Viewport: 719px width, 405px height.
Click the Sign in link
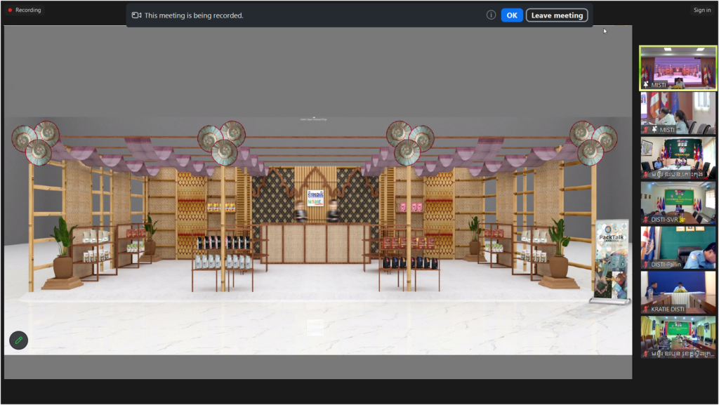(x=701, y=10)
